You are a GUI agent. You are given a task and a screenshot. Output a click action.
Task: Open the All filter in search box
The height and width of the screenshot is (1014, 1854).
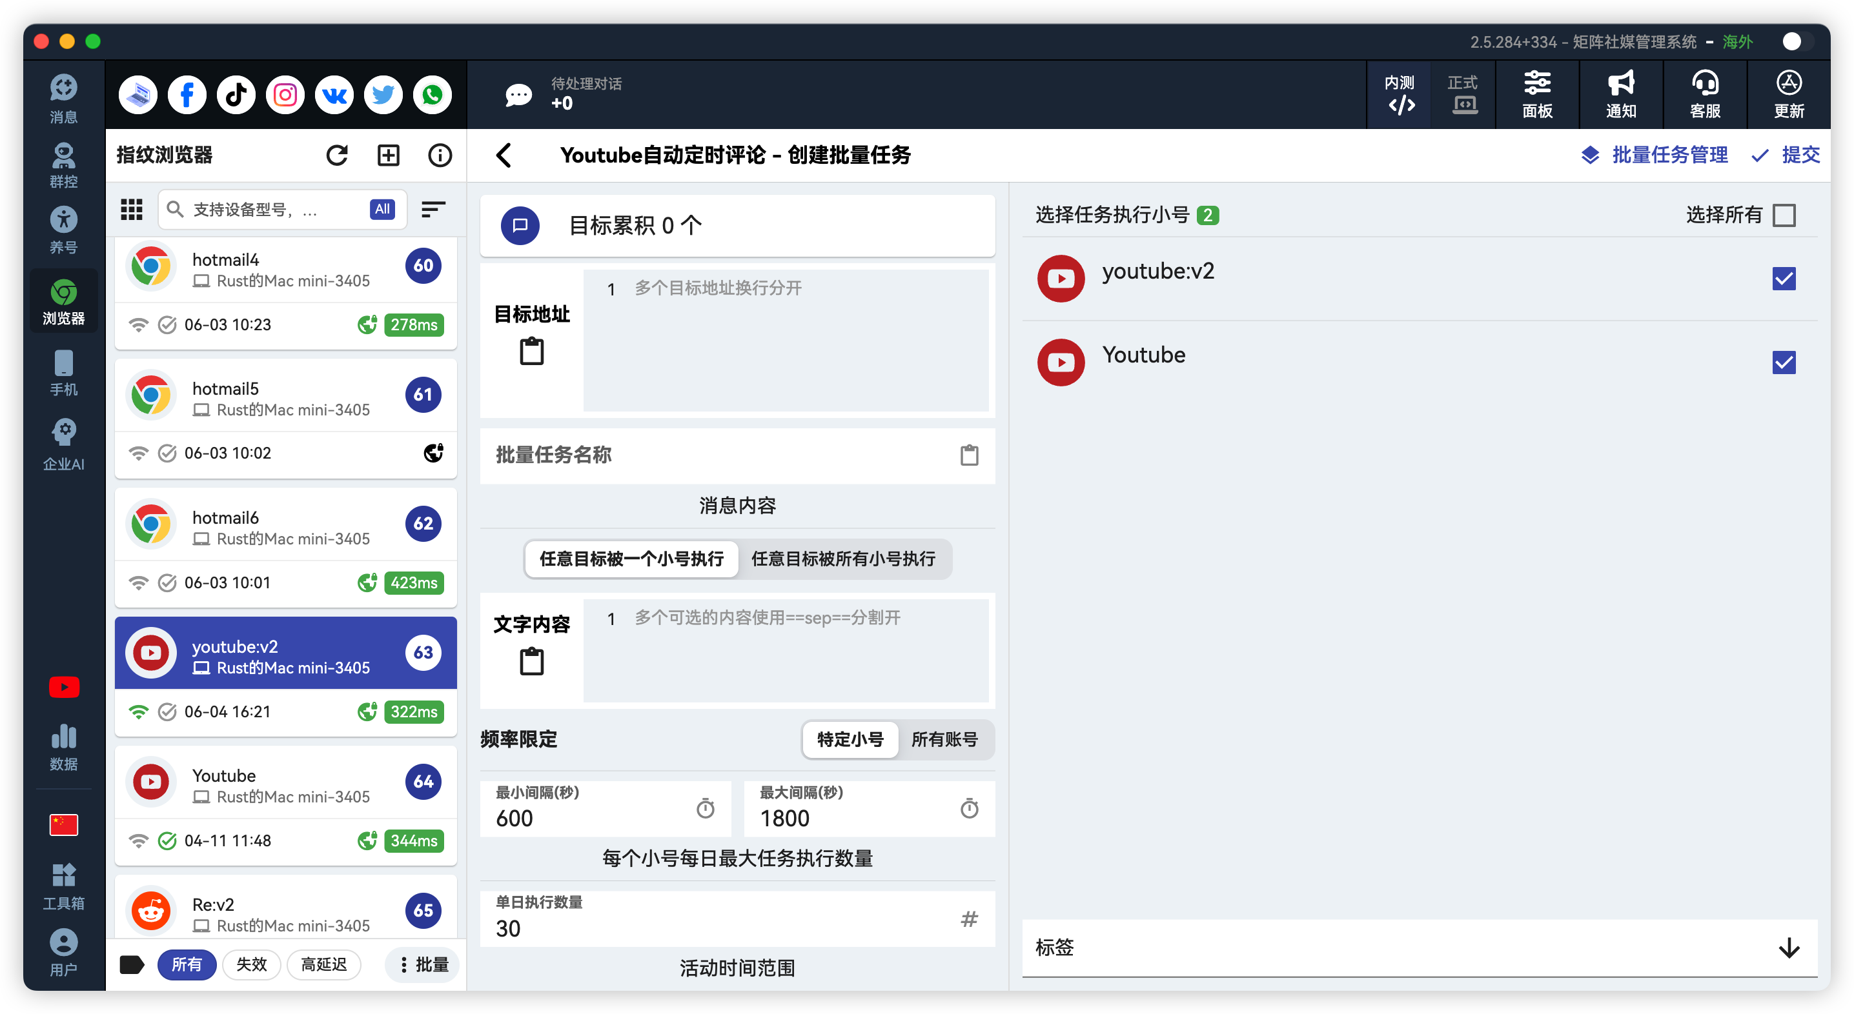pyautogui.click(x=382, y=209)
